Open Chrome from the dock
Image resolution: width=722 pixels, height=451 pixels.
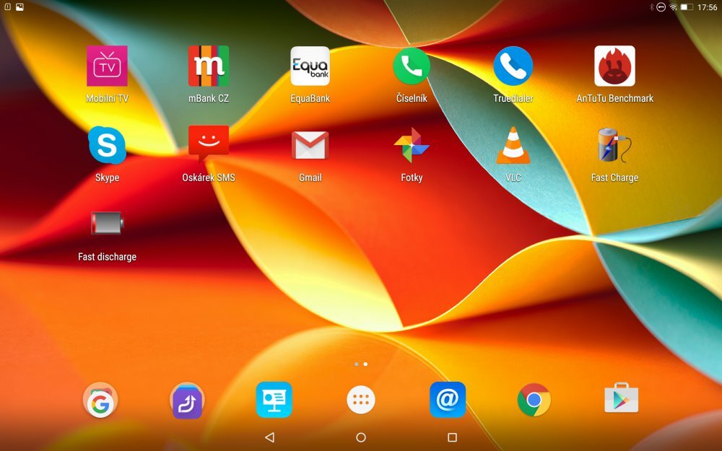click(x=533, y=398)
